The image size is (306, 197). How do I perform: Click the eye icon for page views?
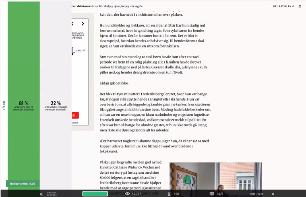pos(127,194)
